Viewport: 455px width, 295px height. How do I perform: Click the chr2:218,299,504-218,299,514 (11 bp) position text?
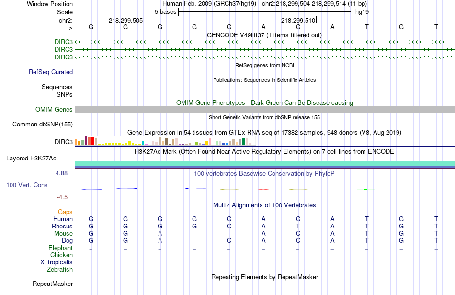tap(314, 4)
